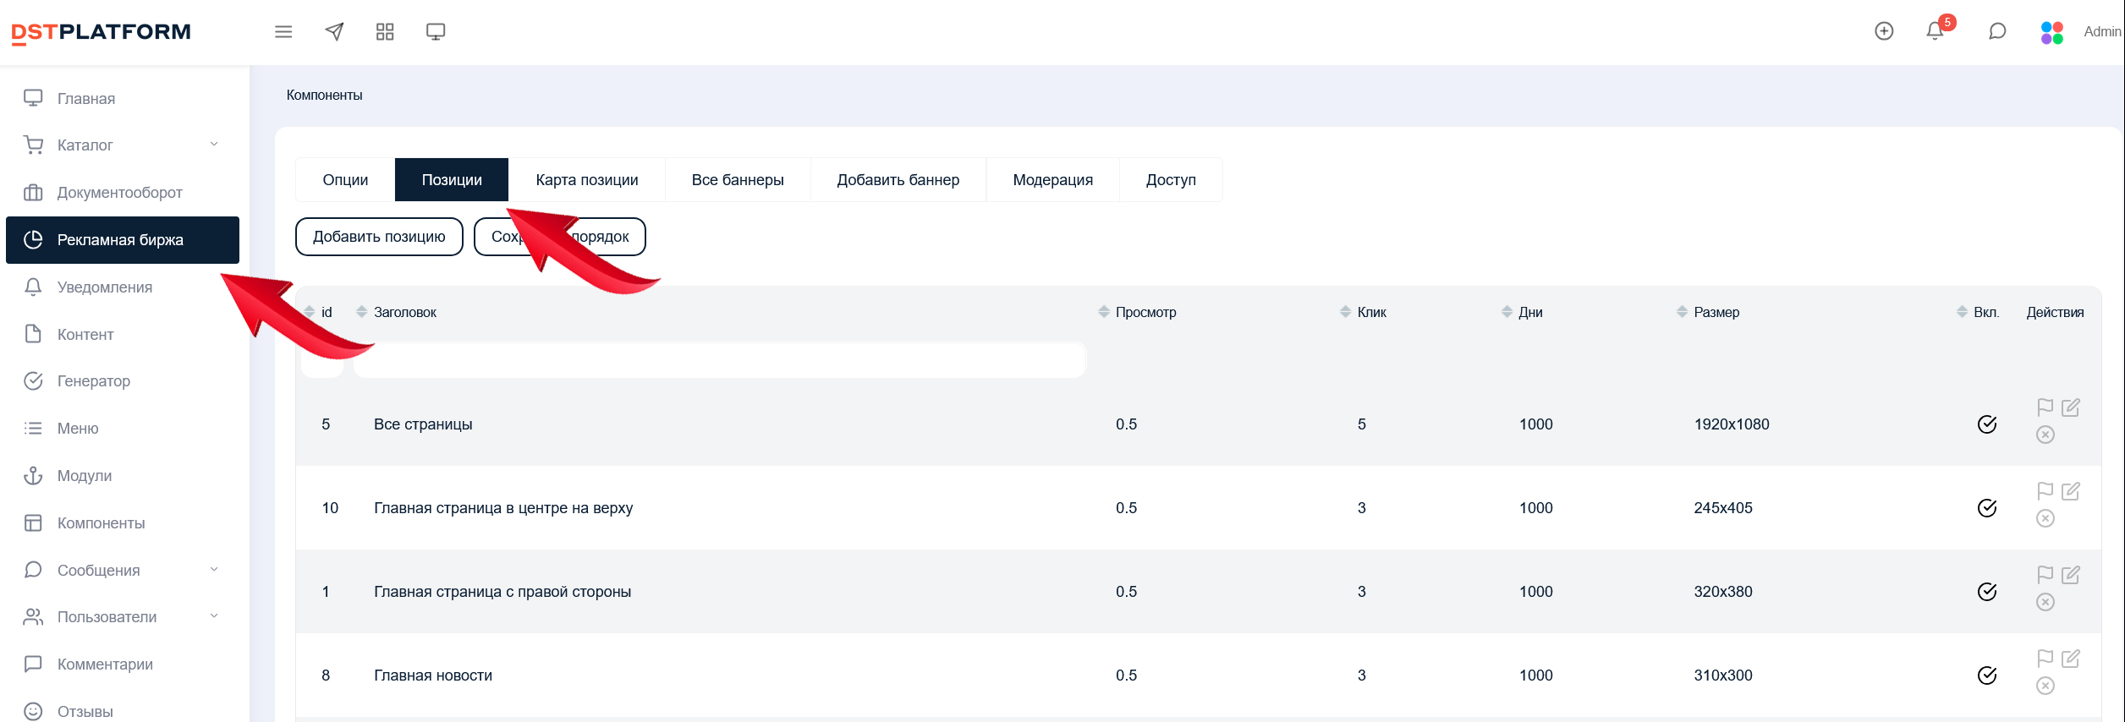Disable 'Главная страница в центре на верху' position
This screenshot has height=722, width=2125.
pos(1987,508)
